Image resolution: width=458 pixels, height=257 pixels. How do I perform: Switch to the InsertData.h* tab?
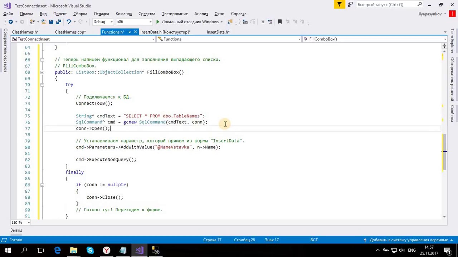(x=218, y=32)
